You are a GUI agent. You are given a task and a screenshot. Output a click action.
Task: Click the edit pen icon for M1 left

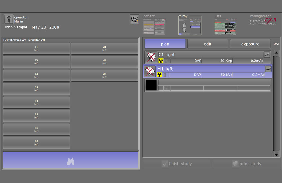268,69
